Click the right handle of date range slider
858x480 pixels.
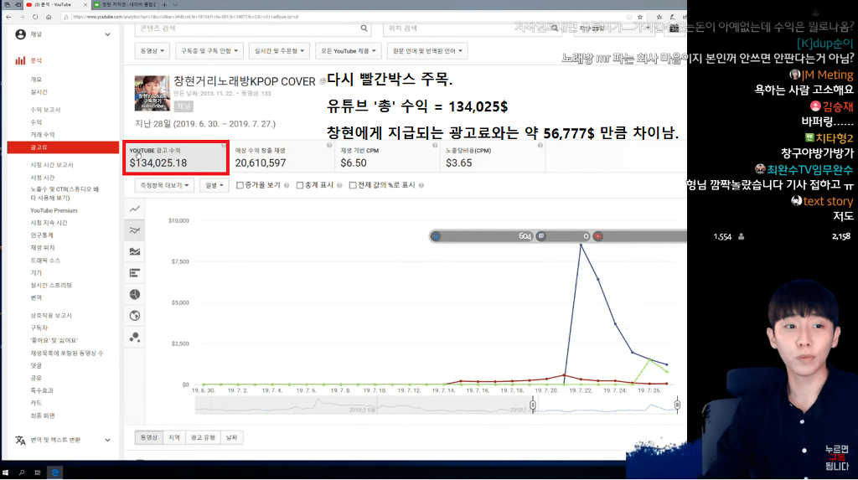click(x=677, y=405)
